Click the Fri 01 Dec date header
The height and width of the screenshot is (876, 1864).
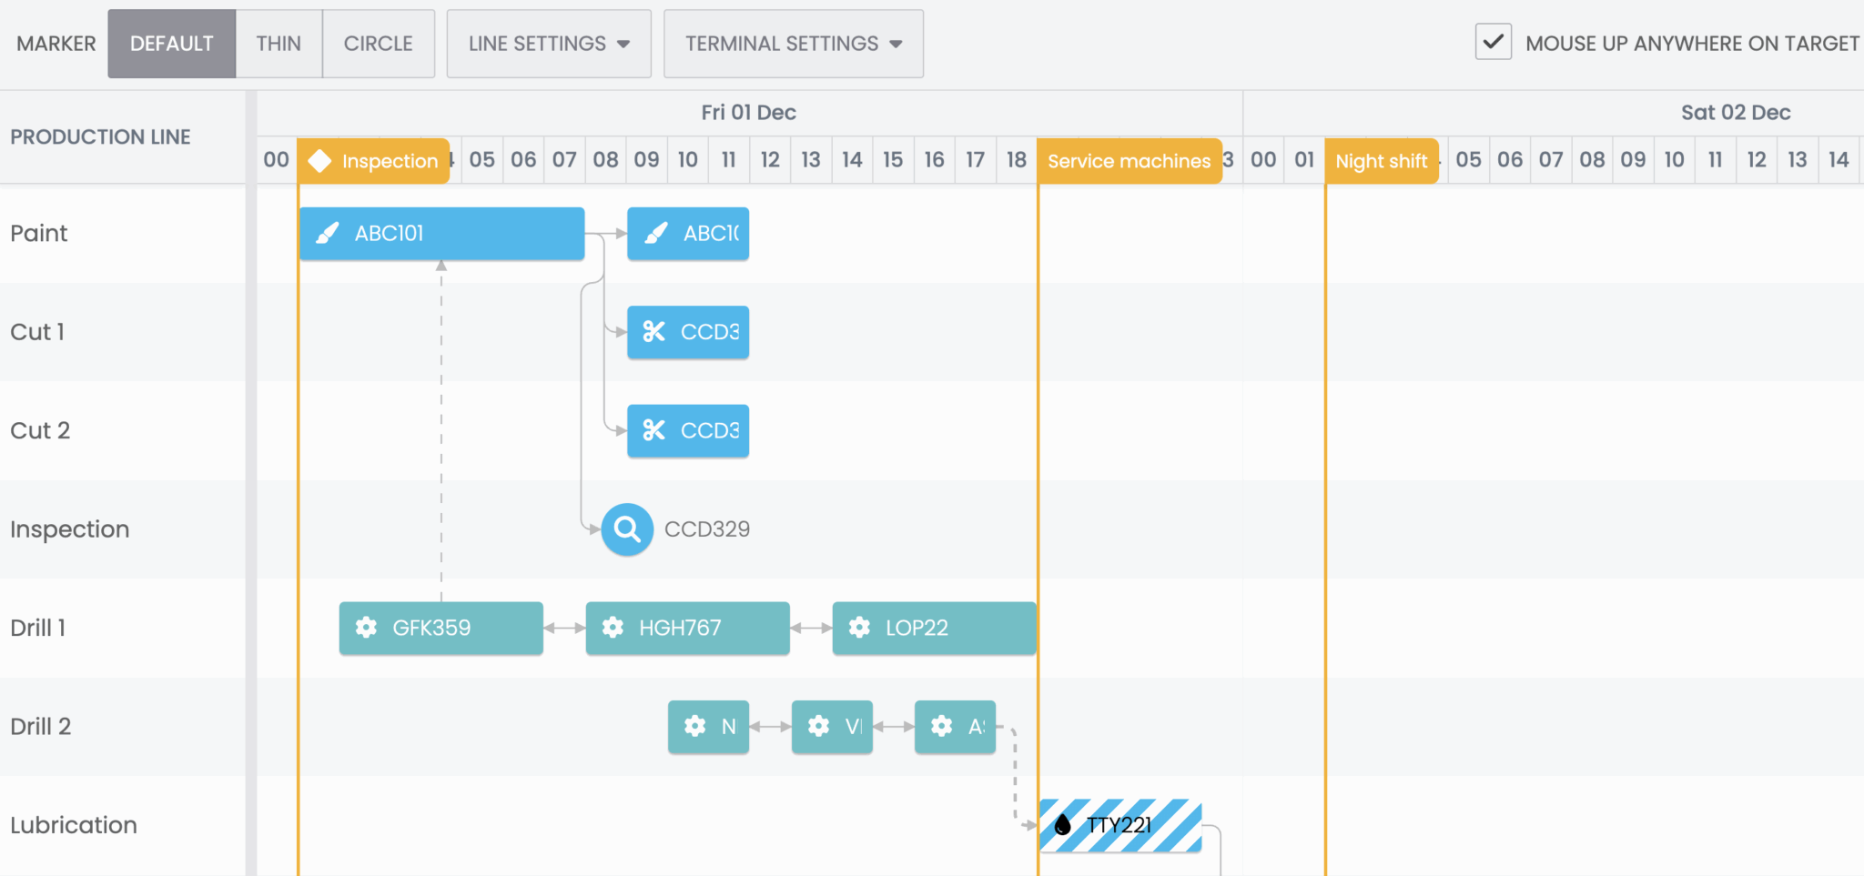pos(748,113)
